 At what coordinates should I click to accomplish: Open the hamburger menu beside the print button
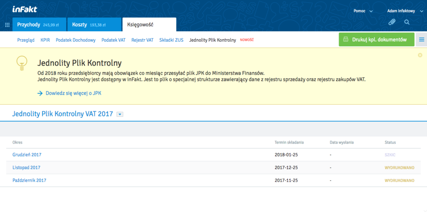pyautogui.click(x=421, y=40)
